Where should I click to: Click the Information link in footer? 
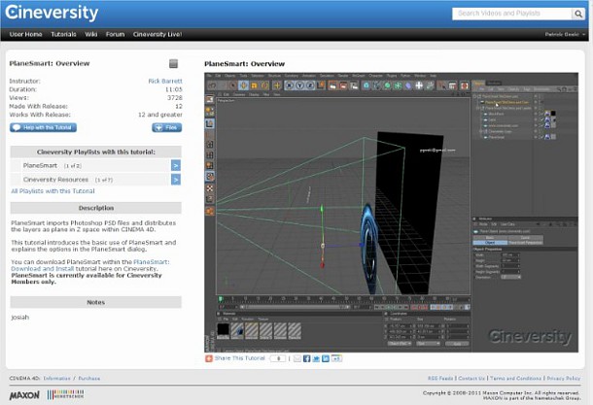click(56, 378)
